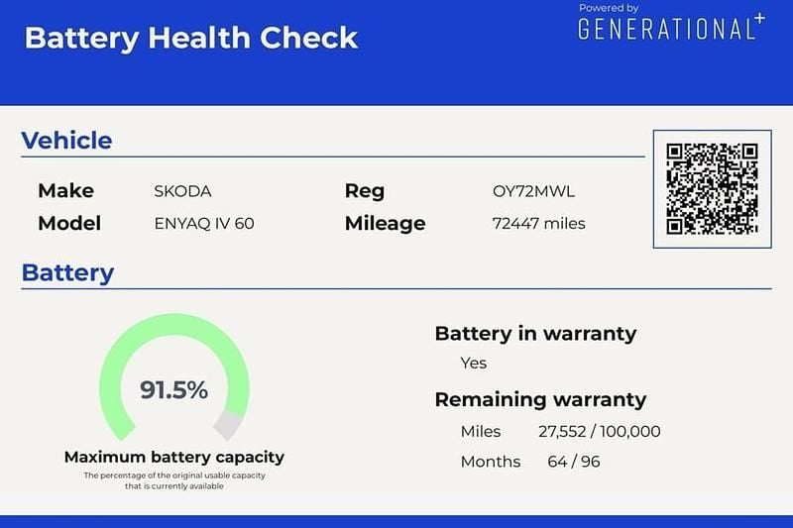Click the Mileage field label
The image size is (793, 528).
pos(385,223)
